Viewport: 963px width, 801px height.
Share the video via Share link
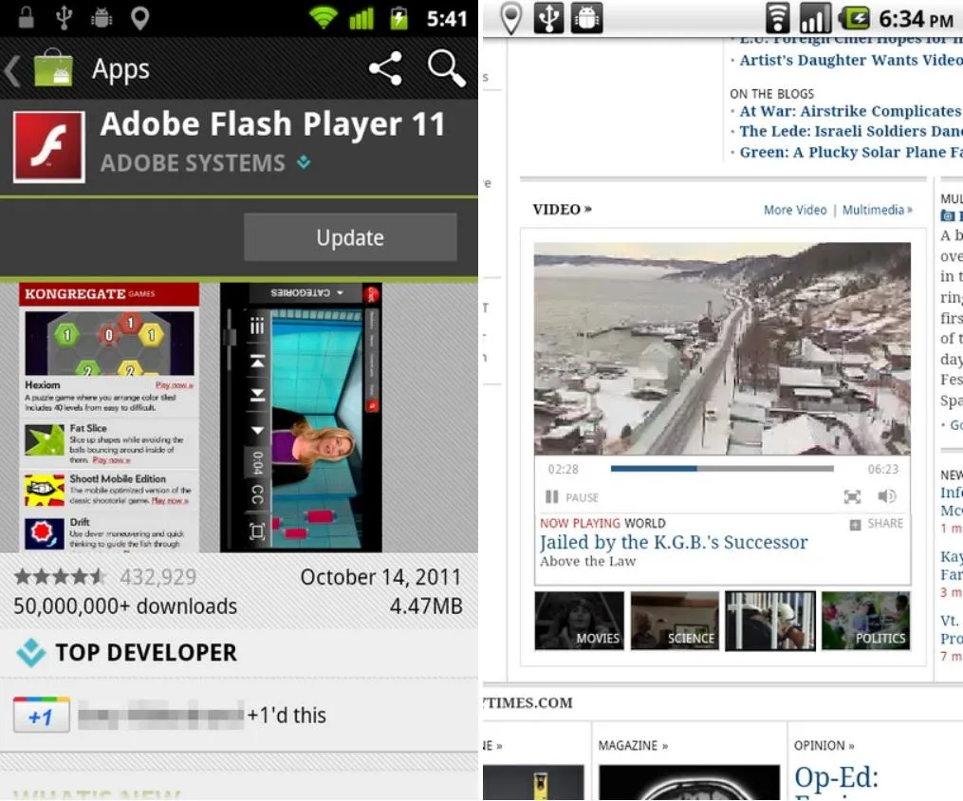click(x=877, y=524)
